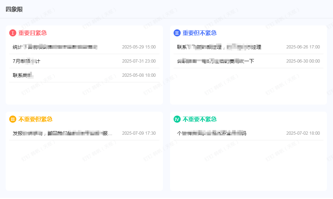Open the only task under 不重要不紧急
This screenshot has width=333, height=199.
(211, 133)
